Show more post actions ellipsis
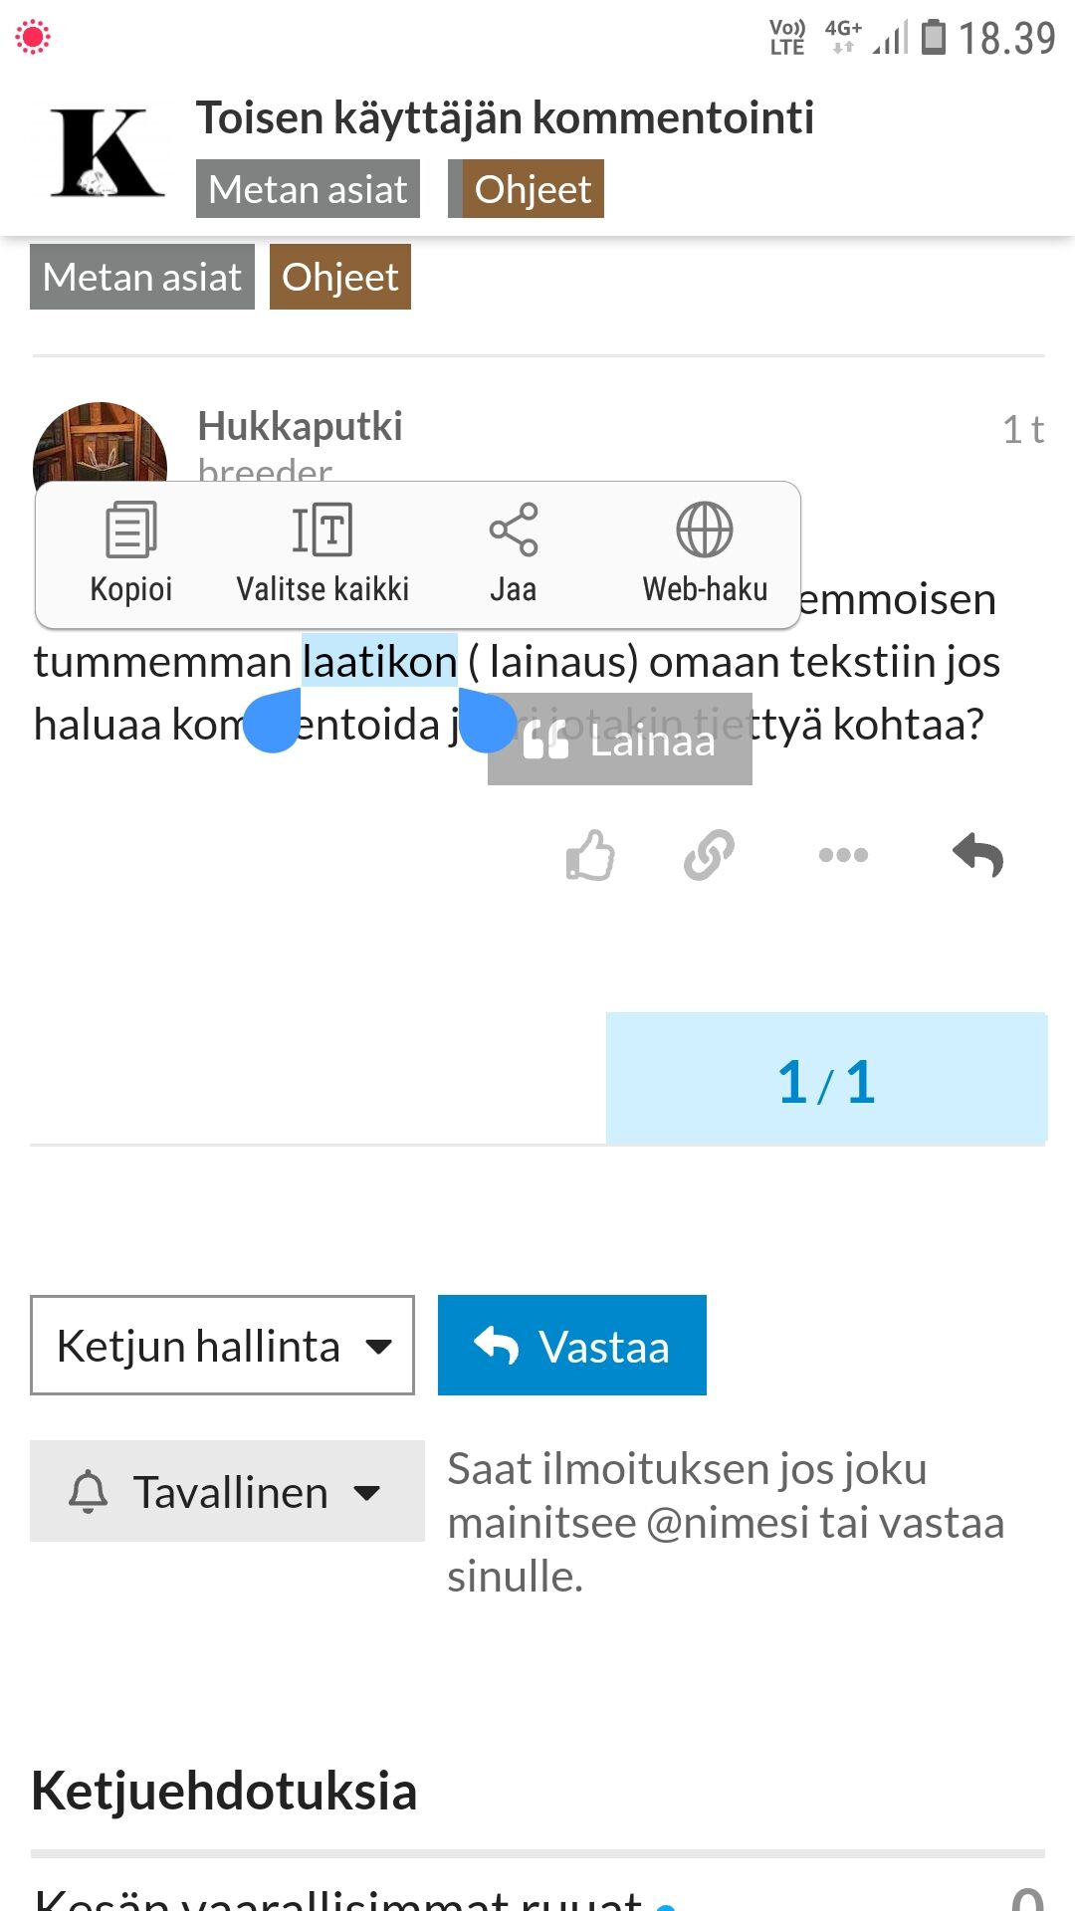The image size is (1075, 1911). coord(843,855)
